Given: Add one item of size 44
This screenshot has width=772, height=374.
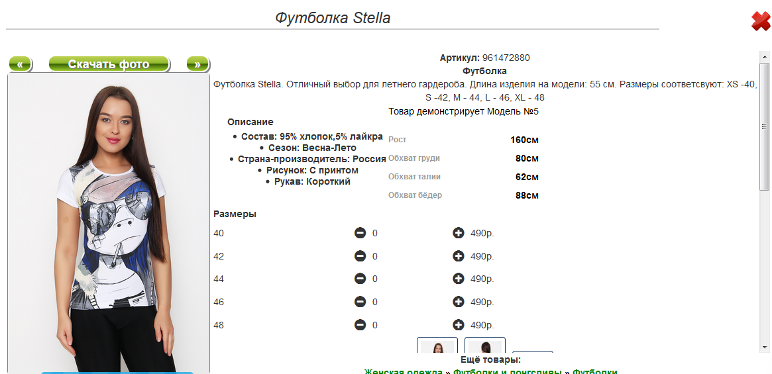Looking at the screenshot, I should tap(458, 279).
